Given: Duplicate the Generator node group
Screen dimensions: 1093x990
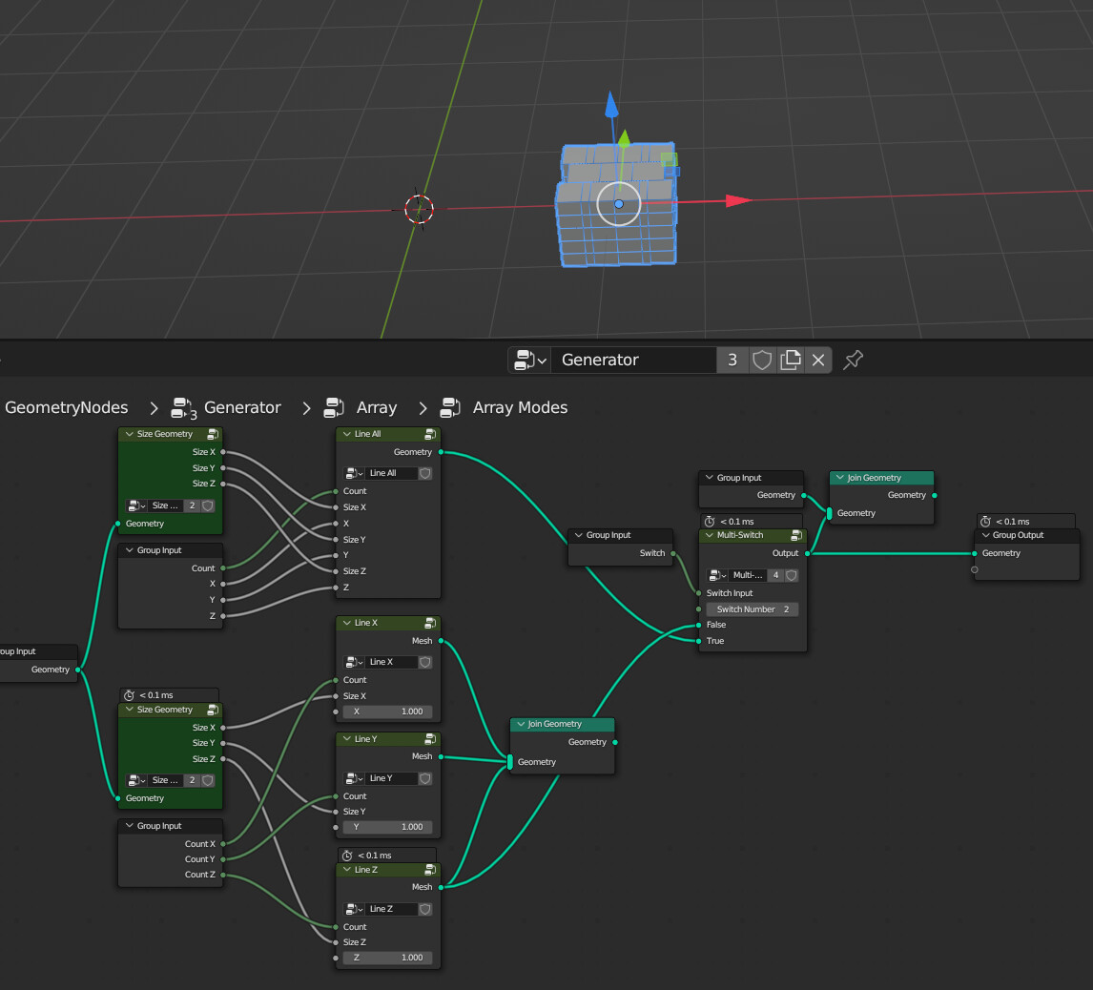Looking at the screenshot, I should (791, 360).
